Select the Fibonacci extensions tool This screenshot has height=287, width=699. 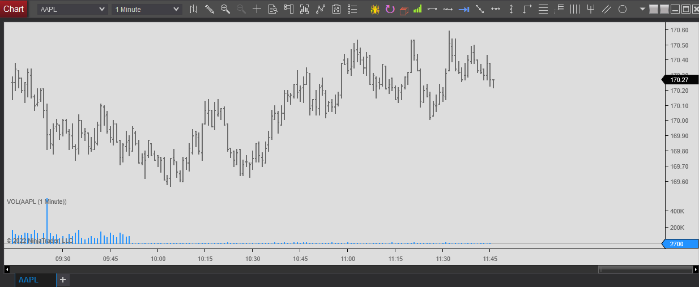559,9
